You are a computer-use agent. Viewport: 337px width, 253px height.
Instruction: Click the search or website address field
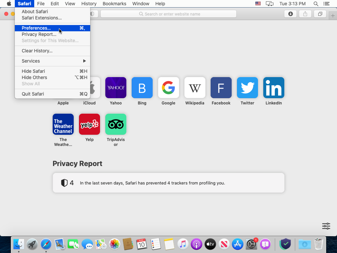[x=168, y=14]
